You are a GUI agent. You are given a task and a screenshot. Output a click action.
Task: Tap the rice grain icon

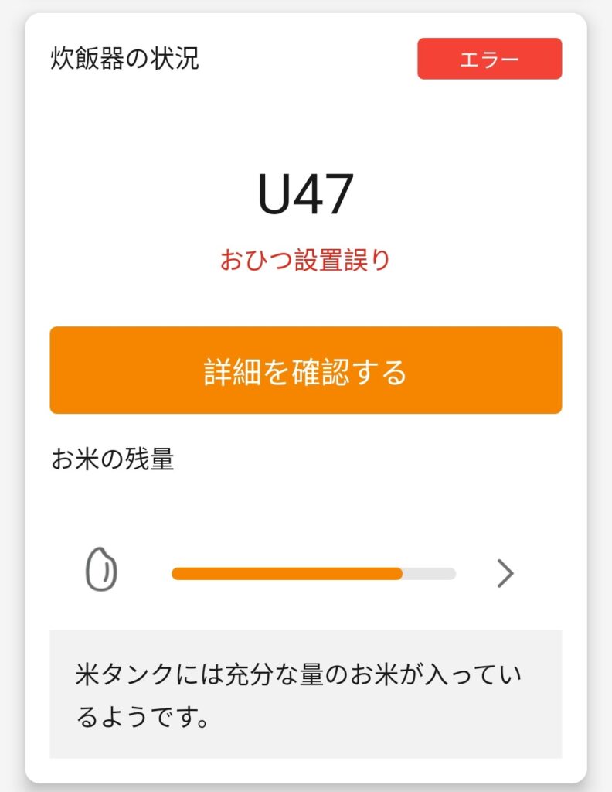point(100,570)
